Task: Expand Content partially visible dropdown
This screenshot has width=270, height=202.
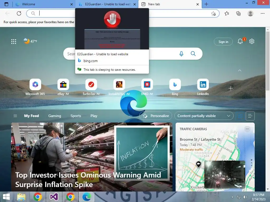Action: [x=204, y=116]
